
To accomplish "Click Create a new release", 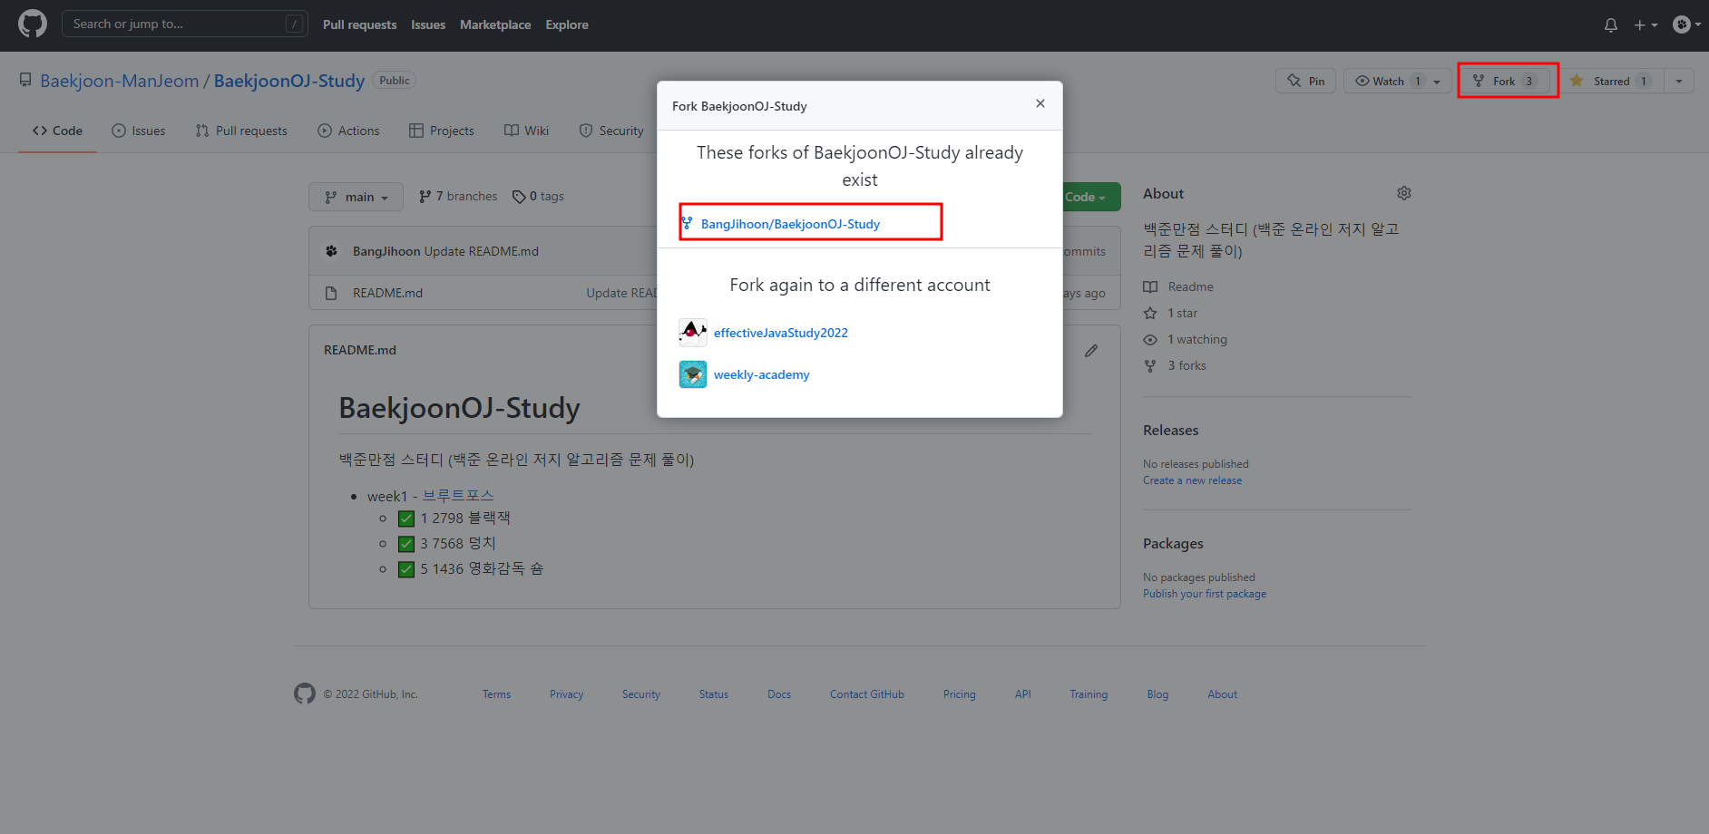I will coord(1192,480).
